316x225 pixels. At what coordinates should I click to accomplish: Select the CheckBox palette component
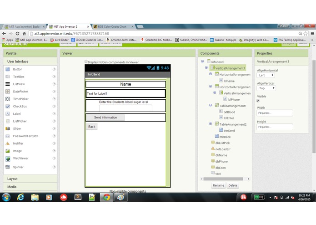(20, 106)
